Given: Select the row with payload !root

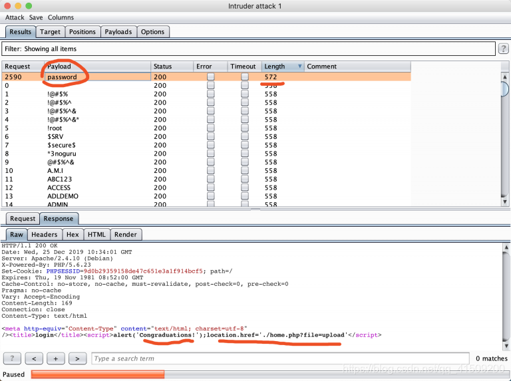Looking at the screenshot, I should tap(206, 128).
